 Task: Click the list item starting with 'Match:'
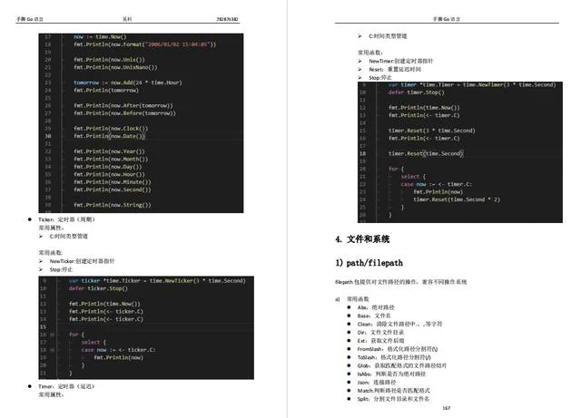(393, 391)
